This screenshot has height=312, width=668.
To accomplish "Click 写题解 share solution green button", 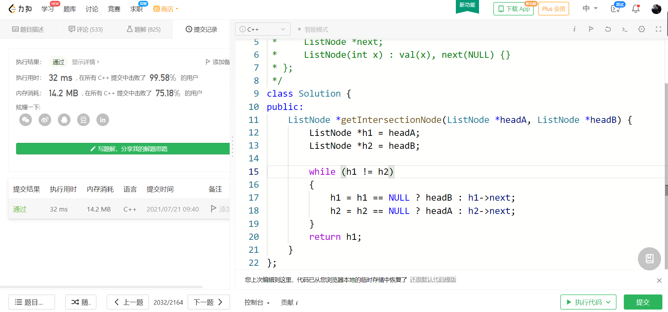I will [123, 149].
